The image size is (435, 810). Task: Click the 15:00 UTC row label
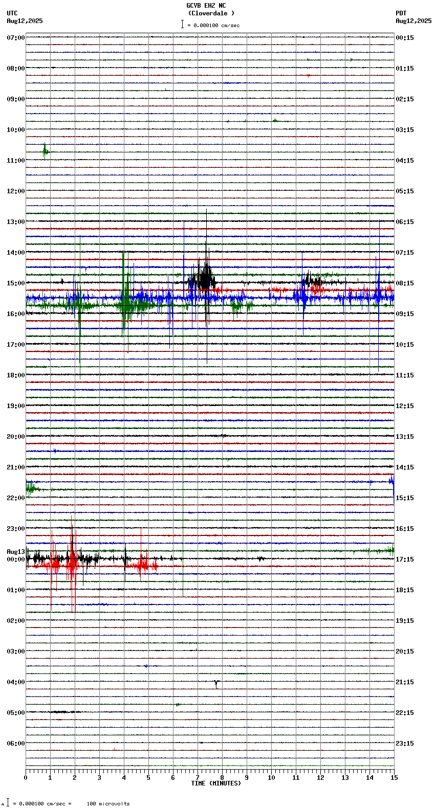point(15,283)
